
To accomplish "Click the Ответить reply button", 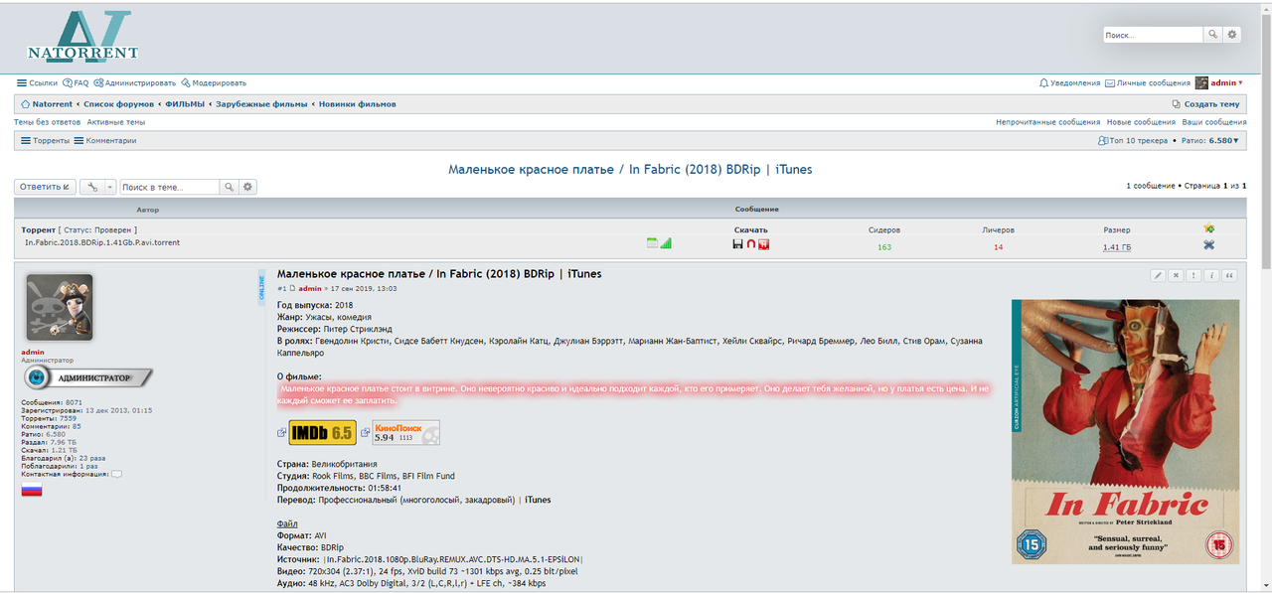I will pos(45,187).
